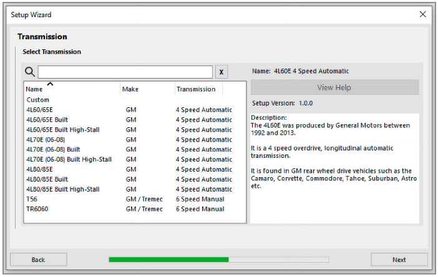
Task: Click the Setup Version 1.0.0 label
Action: [283, 103]
